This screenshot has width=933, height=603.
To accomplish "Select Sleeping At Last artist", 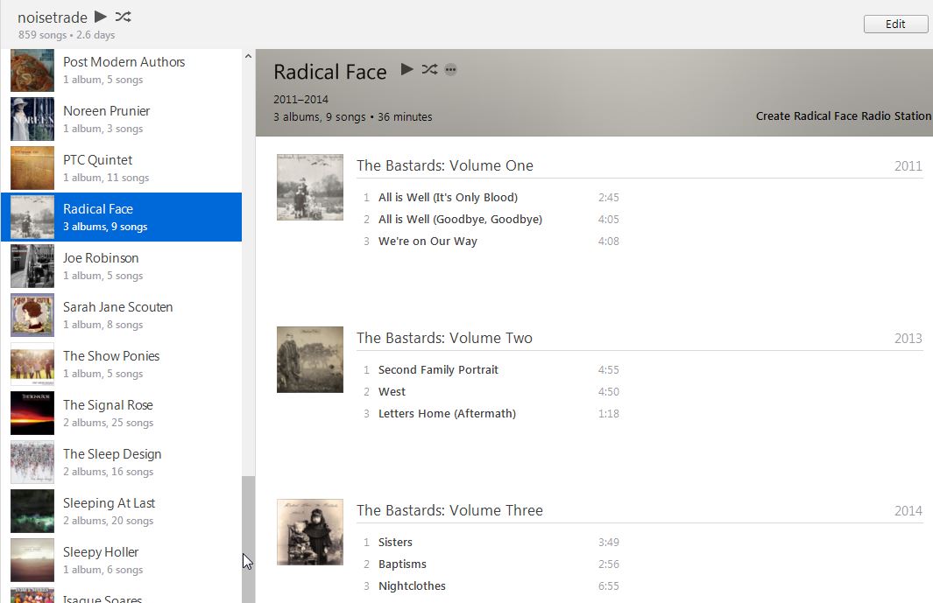I will [122, 511].
